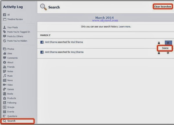Click Facebook logo on Anuj Sharma row
The height and width of the screenshot is (125, 174).
tap(42, 52)
